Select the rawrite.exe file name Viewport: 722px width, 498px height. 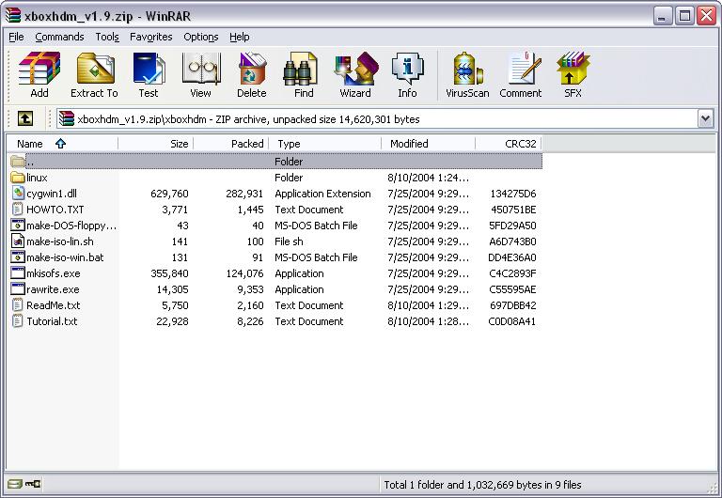[x=53, y=289]
